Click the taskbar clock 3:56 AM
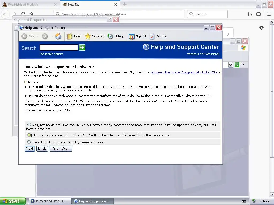 pyautogui.click(x=264, y=201)
